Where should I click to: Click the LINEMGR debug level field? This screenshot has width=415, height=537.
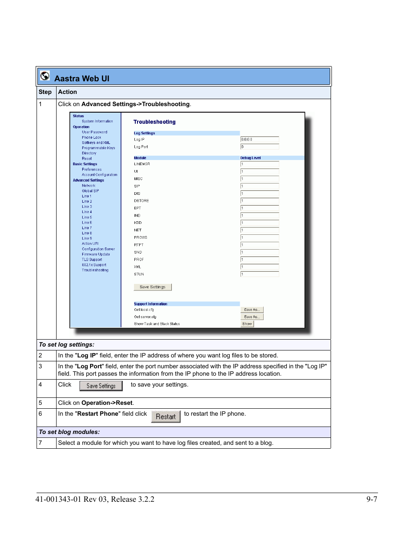pyautogui.click(x=260, y=164)
